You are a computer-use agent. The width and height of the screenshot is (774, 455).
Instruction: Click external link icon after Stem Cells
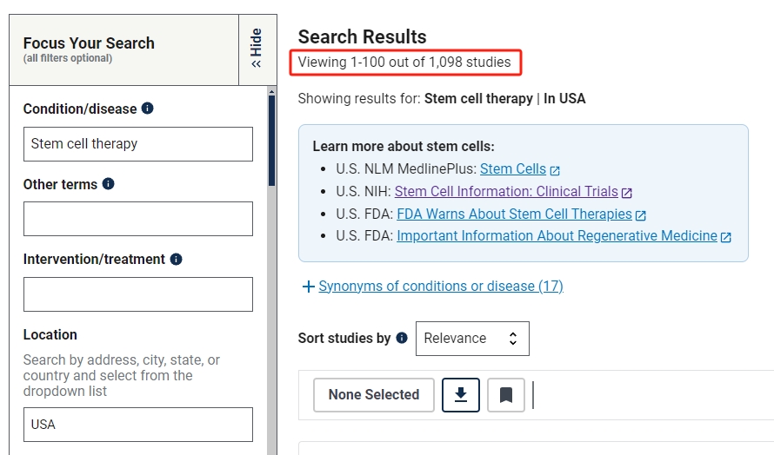[x=555, y=170]
